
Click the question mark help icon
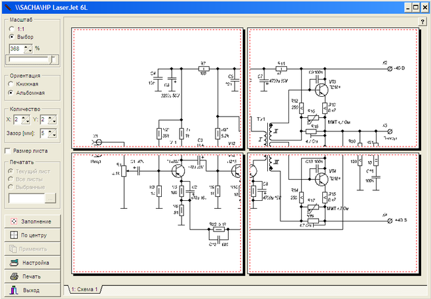coord(422,22)
